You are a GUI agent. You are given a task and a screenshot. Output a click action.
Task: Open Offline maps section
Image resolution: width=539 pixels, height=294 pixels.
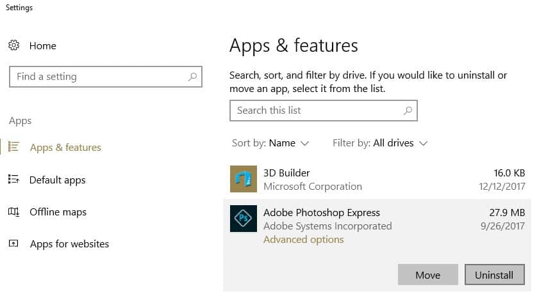coord(58,212)
